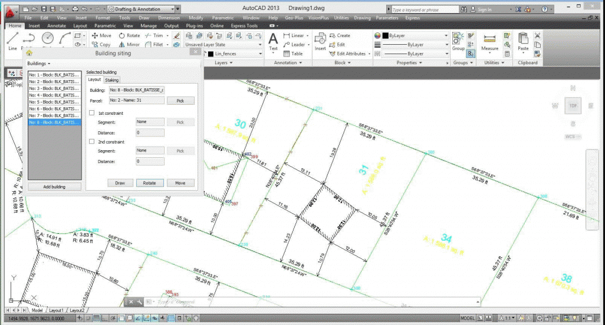Click the TOP face of the ViewCube
The image size is (605, 325).
[573, 105]
